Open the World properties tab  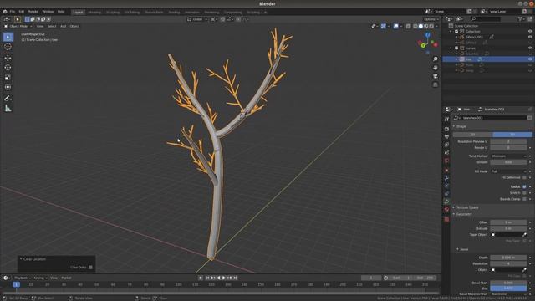(x=446, y=161)
